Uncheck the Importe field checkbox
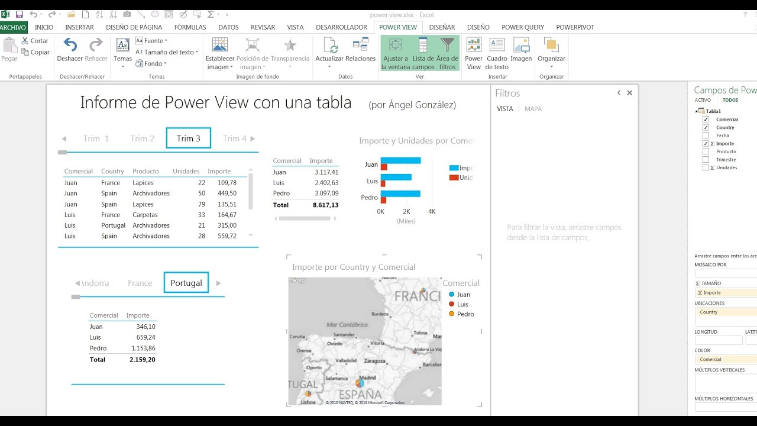 (x=706, y=143)
